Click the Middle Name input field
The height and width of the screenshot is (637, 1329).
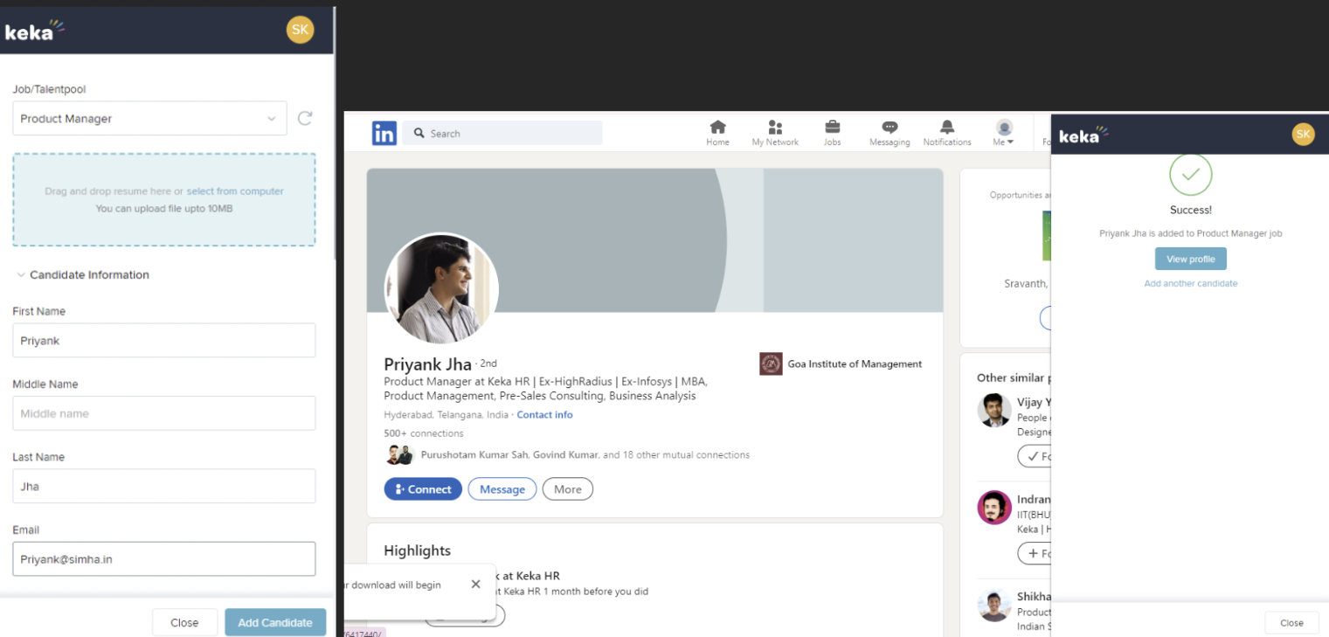163,413
